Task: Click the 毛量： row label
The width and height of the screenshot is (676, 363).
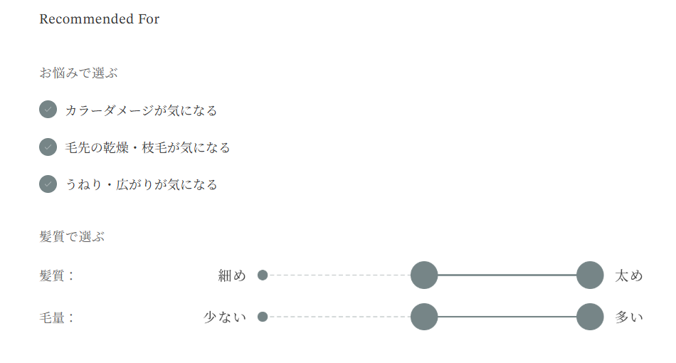Action: click(x=57, y=317)
